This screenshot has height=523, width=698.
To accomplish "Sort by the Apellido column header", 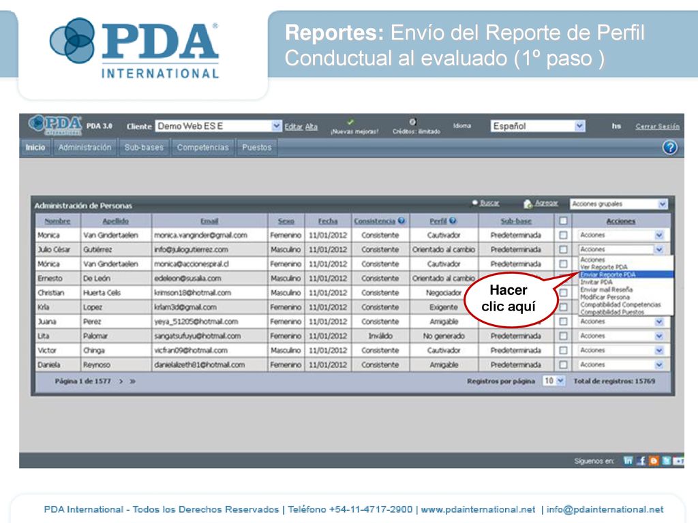I will pos(115,221).
